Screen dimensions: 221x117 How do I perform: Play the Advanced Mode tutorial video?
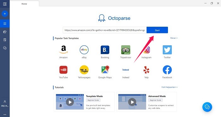[x=132, y=102]
